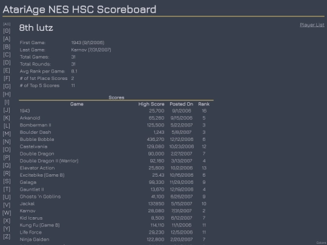Select the Castelvania game entry

[33, 146]
